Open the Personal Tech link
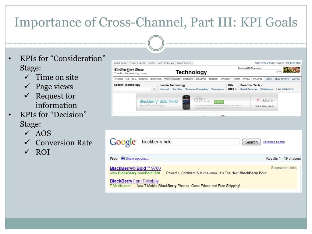Viewport: 312px width, 234px height. click(251, 85)
